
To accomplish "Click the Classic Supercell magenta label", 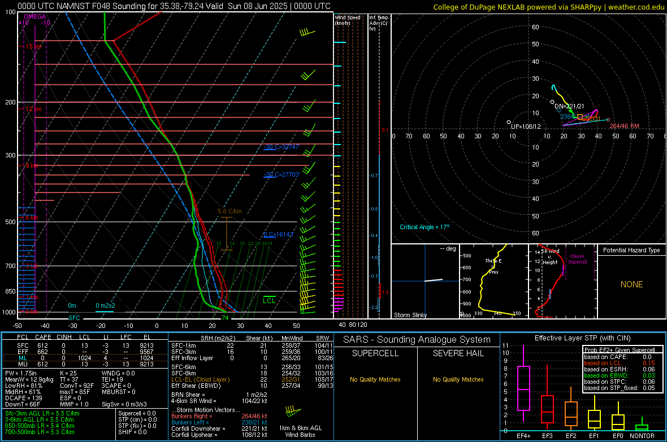I will tap(578, 259).
